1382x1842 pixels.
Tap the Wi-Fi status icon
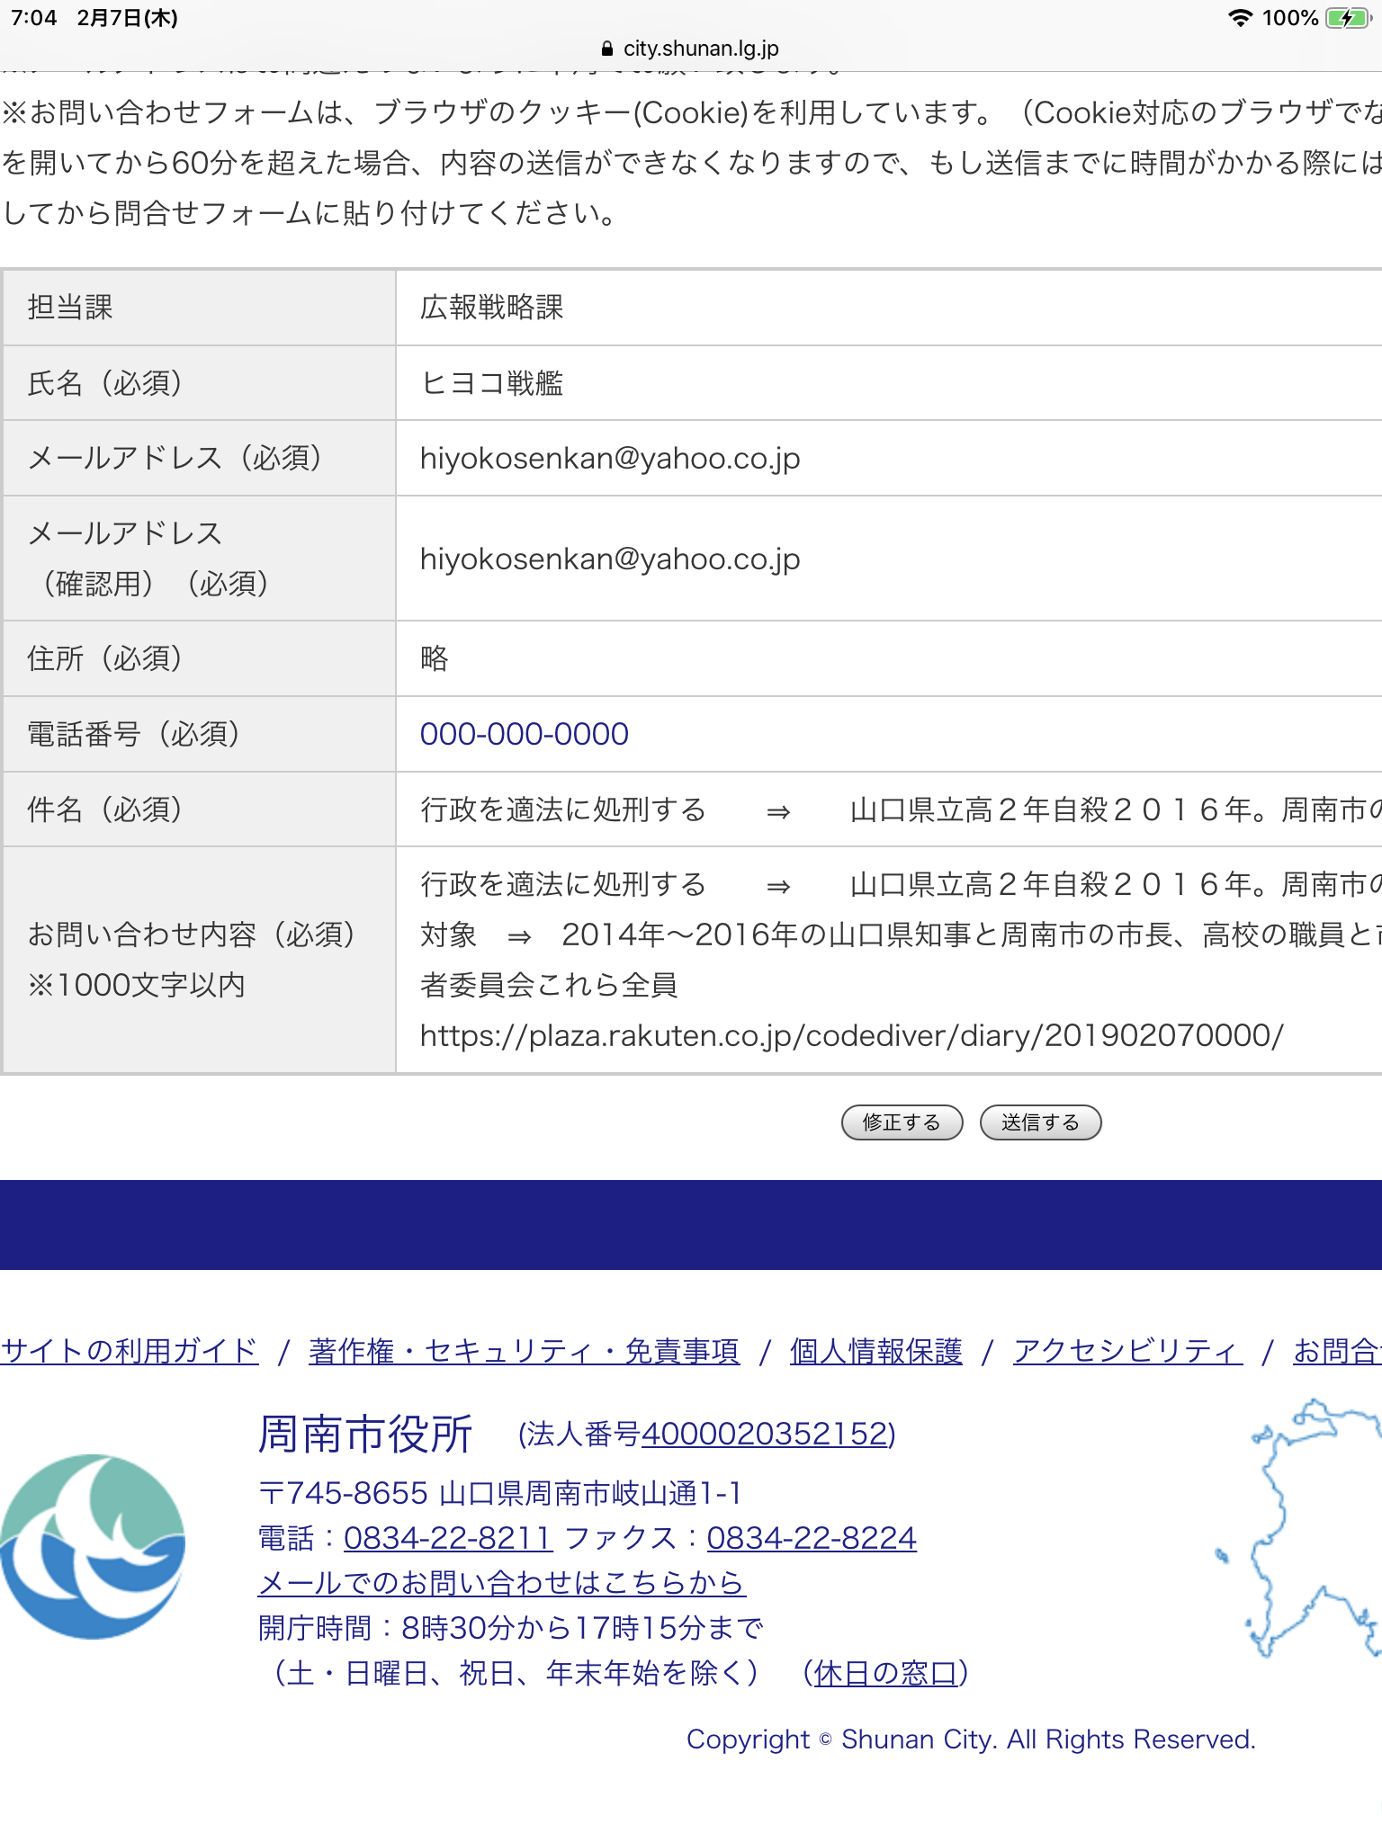pyautogui.click(x=1240, y=18)
